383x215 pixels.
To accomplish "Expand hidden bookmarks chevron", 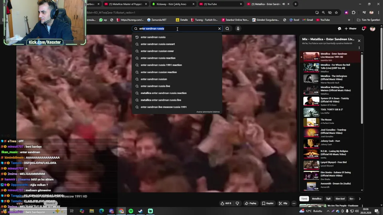I will (349, 20).
